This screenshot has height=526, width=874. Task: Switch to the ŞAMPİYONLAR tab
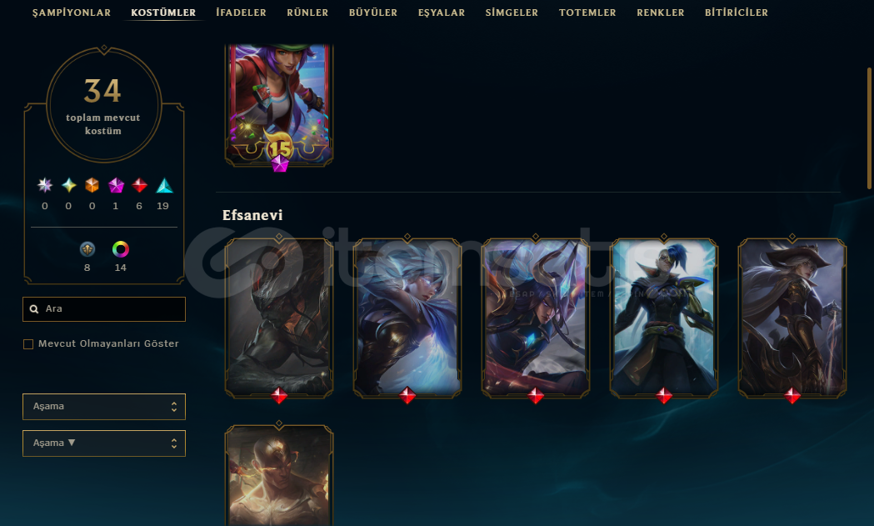tap(72, 13)
